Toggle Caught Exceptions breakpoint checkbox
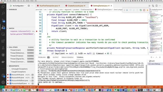Image resolution: width=163 pixels, height=92 pixels. 10,72
